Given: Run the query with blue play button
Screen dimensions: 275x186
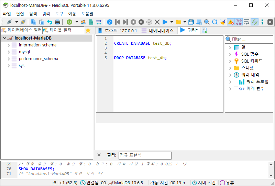Looking at the screenshot, I should pos(165,22).
